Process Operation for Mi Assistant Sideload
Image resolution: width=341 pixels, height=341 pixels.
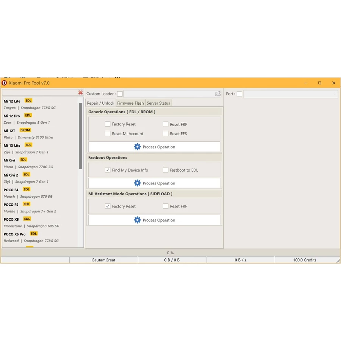(154, 220)
